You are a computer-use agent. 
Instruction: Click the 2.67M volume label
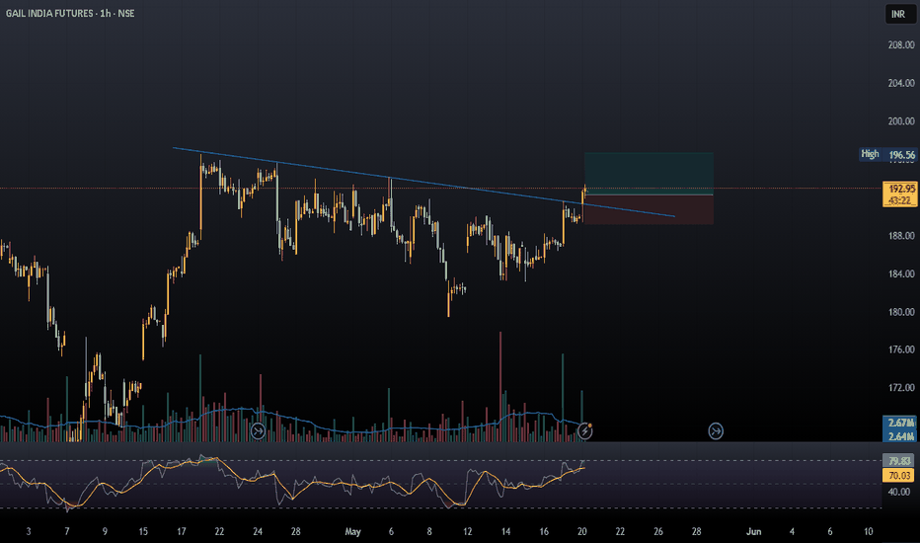point(900,423)
